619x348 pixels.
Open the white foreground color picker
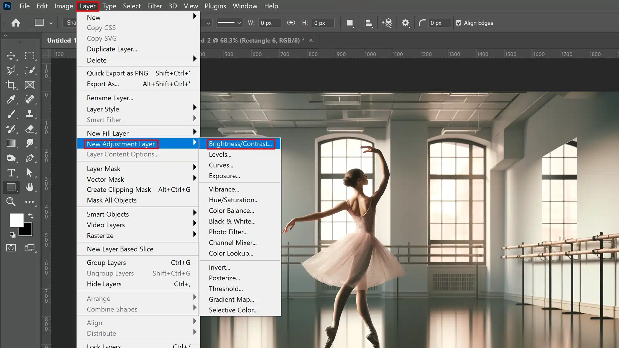click(16, 220)
